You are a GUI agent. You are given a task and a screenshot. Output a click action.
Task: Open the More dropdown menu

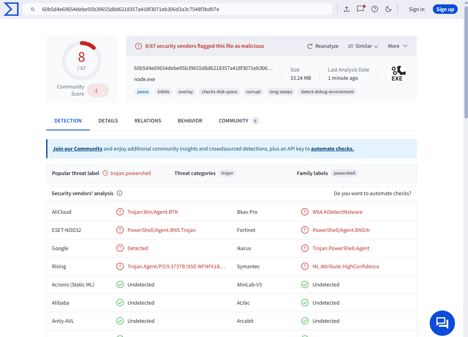[397, 46]
